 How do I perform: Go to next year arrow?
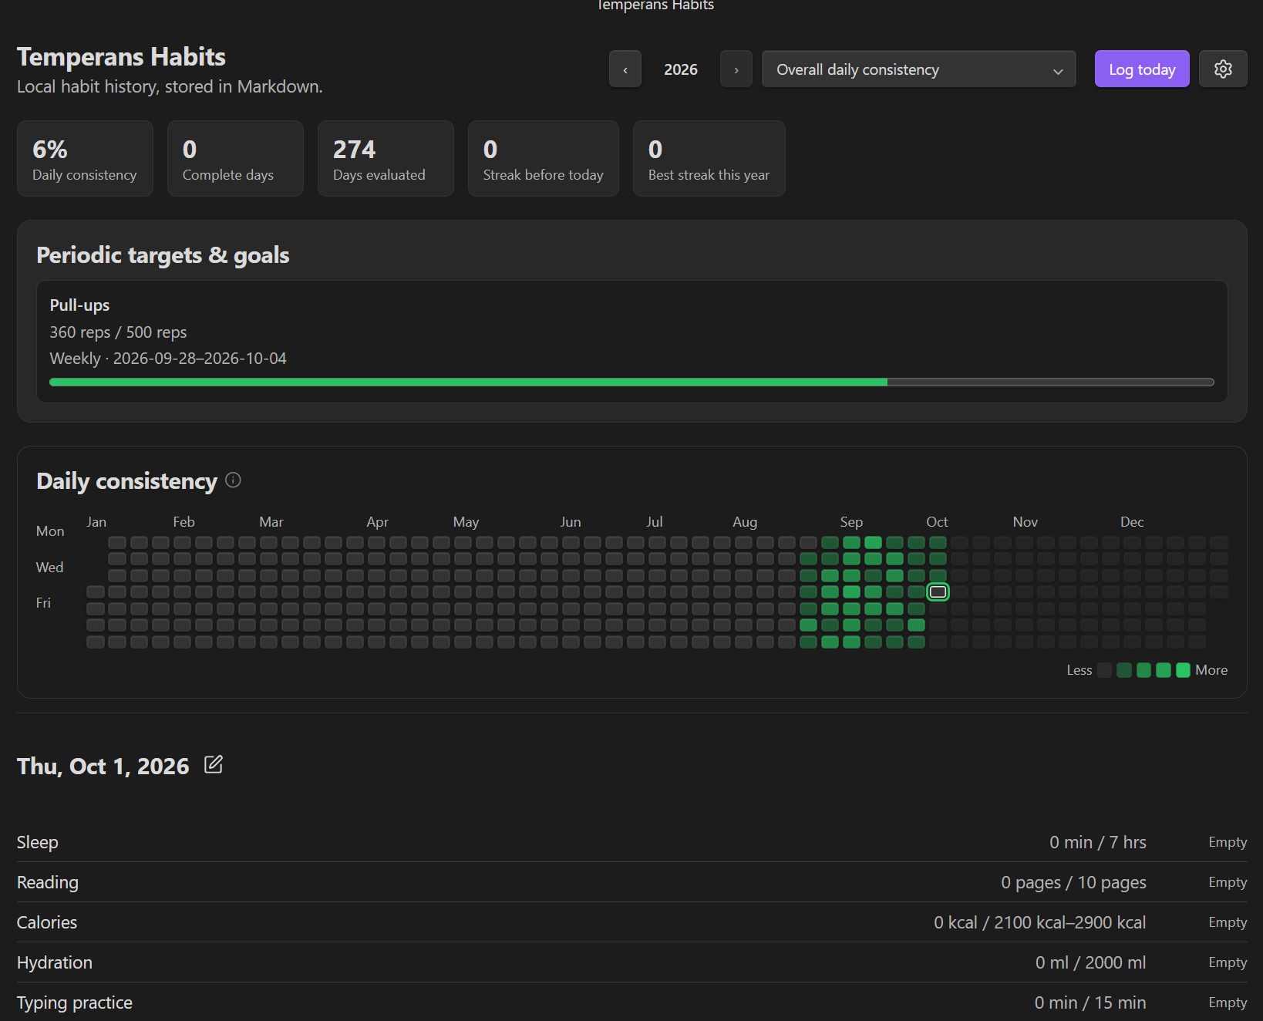[736, 69]
